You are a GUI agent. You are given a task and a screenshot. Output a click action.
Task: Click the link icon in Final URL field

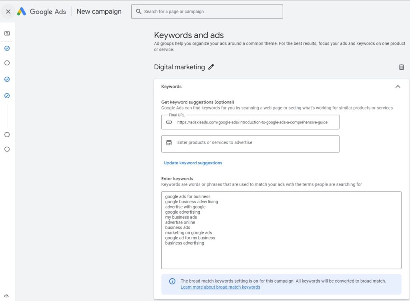click(169, 122)
